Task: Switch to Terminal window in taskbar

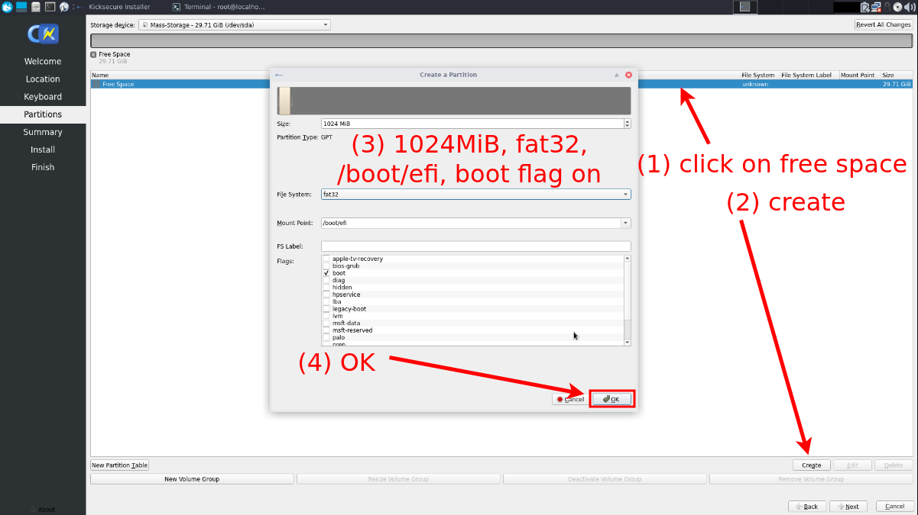Action: tap(218, 7)
